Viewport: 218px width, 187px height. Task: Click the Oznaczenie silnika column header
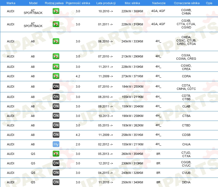(186, 3)
